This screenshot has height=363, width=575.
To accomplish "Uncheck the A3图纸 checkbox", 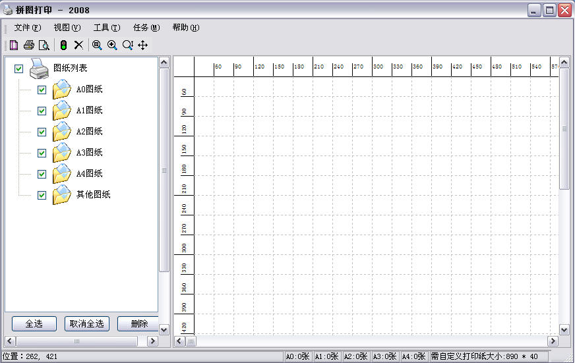I will [x=42, y=153].
